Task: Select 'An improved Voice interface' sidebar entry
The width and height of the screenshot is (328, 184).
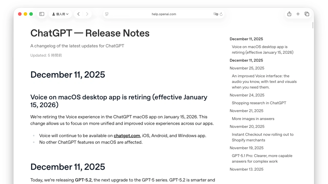Action: tap(264, 81)
